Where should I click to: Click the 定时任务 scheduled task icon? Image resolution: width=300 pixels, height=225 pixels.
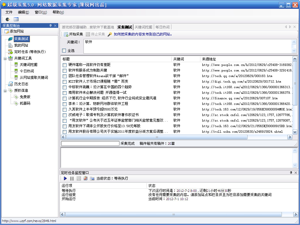click(x=11, y=52)
